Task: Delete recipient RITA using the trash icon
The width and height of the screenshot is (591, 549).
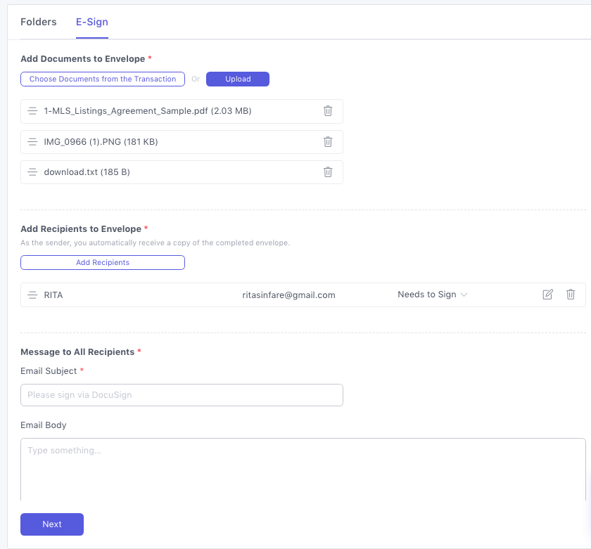Action: 571,295
